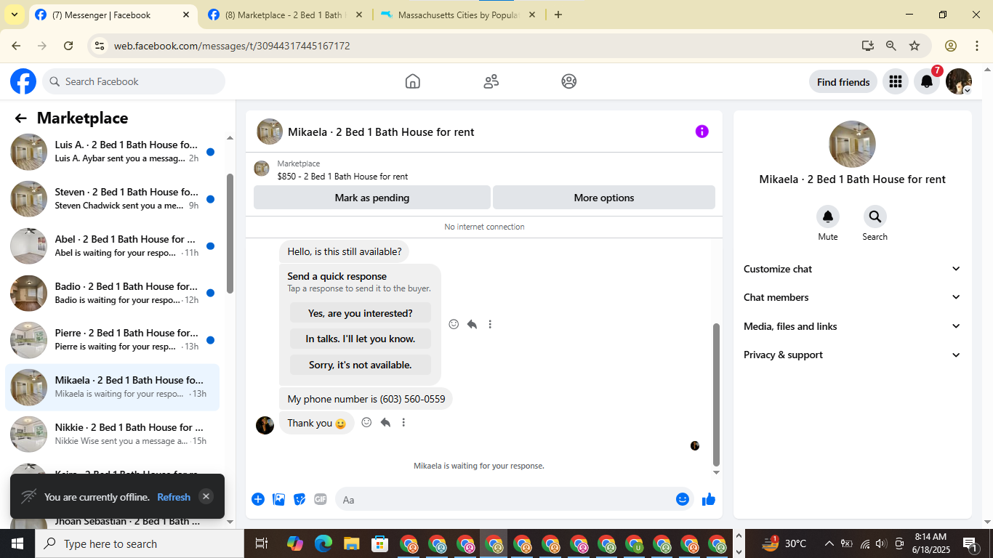Mute this chat using the bell icon
This screenshot has width=993, height=558.
(x=828, y=217)
